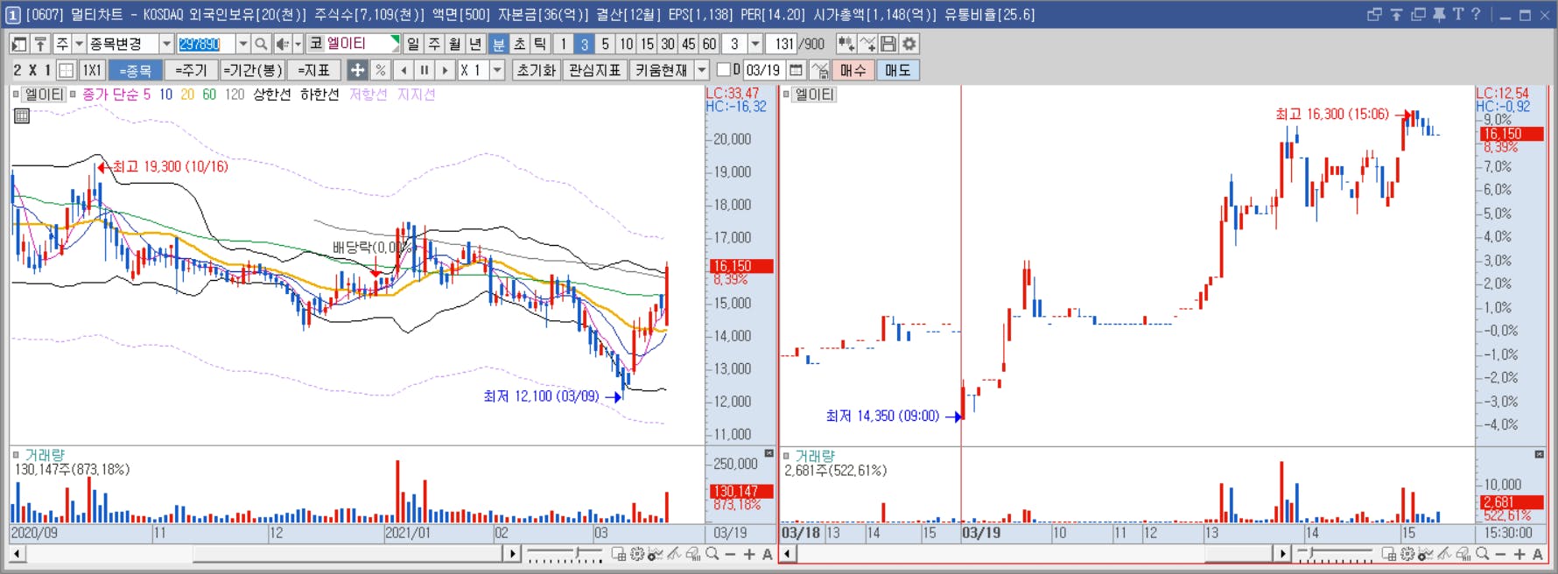Select 년 yearly period toggle

tap(475, 44)
